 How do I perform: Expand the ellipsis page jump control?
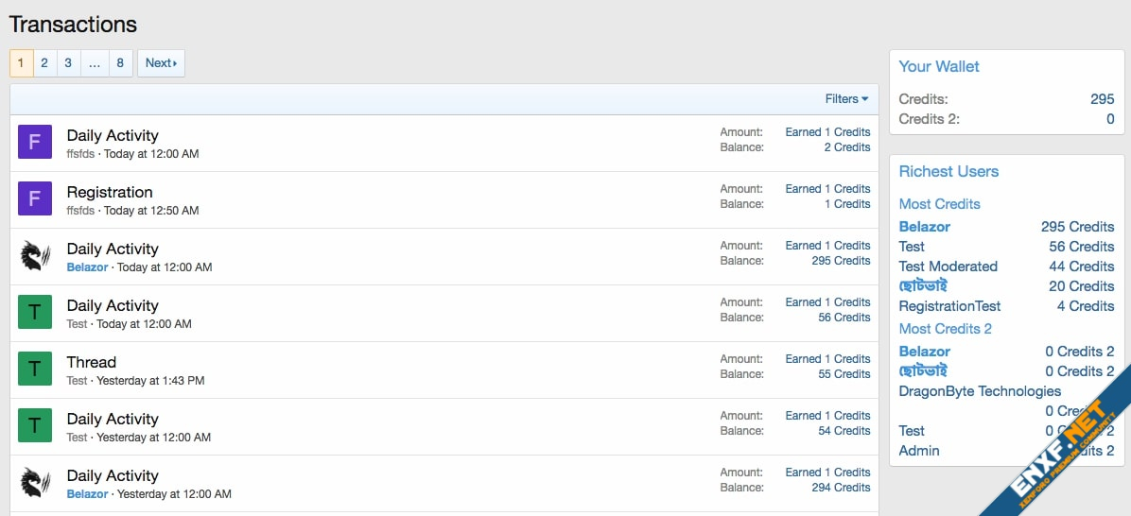pos(95,63)
